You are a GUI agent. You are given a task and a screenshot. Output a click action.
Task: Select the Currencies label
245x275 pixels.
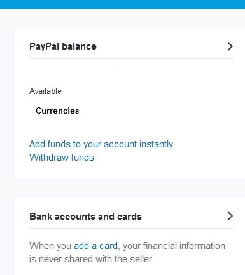[57, 111]
